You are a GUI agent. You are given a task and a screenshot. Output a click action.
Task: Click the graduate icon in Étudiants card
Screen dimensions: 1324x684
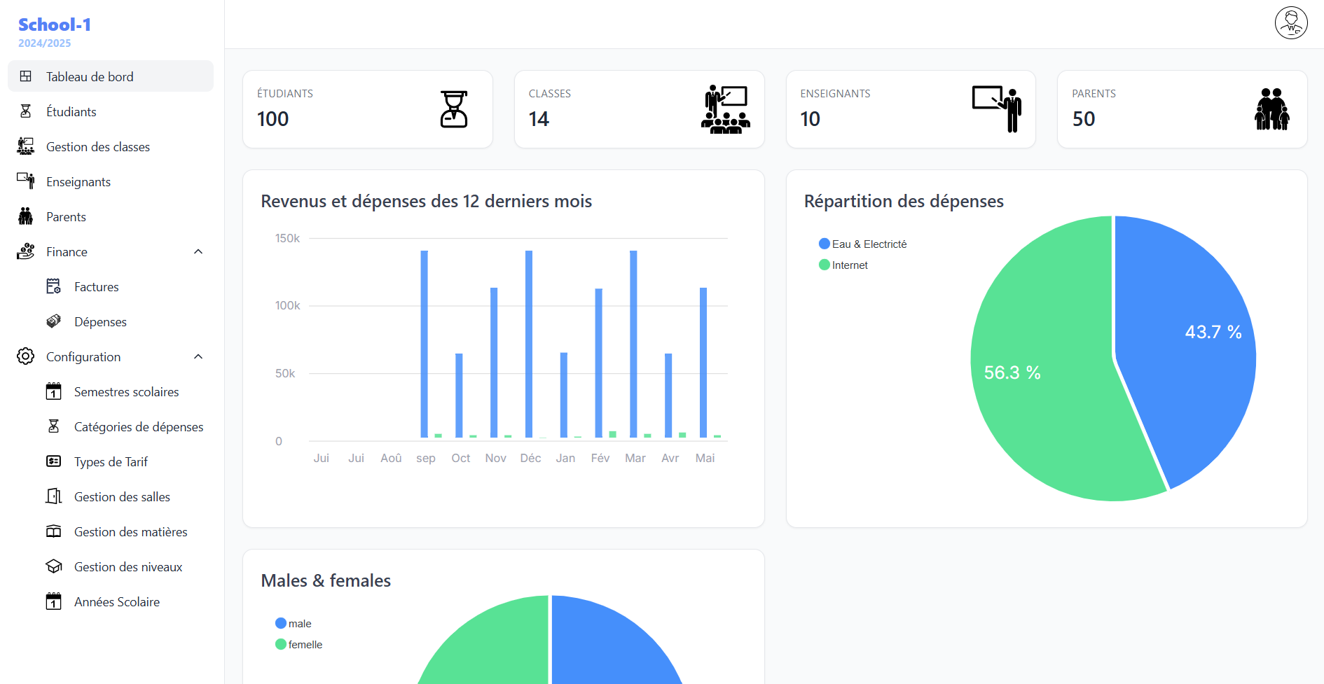[454, 109]
